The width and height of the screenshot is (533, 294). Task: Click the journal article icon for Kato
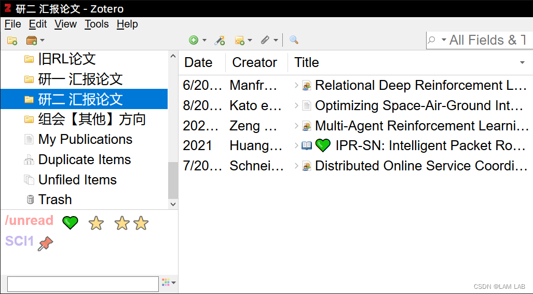click(307, 106)
